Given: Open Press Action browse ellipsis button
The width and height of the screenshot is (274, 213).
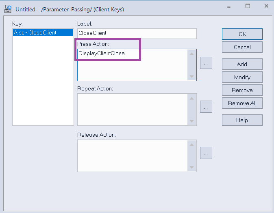Looking at the screenshot, I should pyautogui.click(x=206, y=63).
